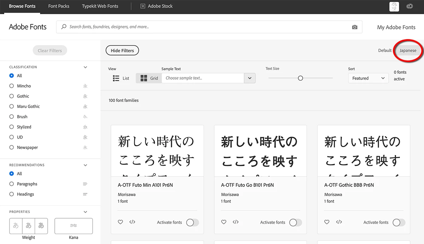Open the sample text dropdown arrow
The height and width of the screenshot is (244, 424).
coord(250,78)
